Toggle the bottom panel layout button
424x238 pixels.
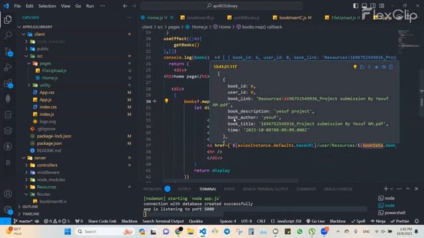coord(364,6)
